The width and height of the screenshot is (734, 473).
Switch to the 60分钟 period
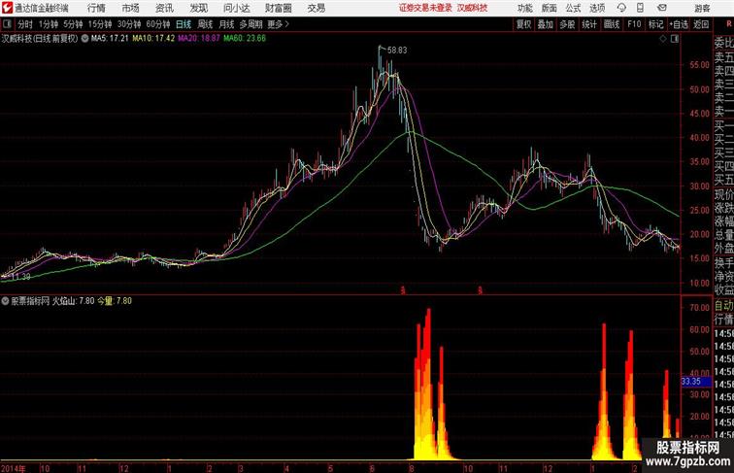[158, 24]
